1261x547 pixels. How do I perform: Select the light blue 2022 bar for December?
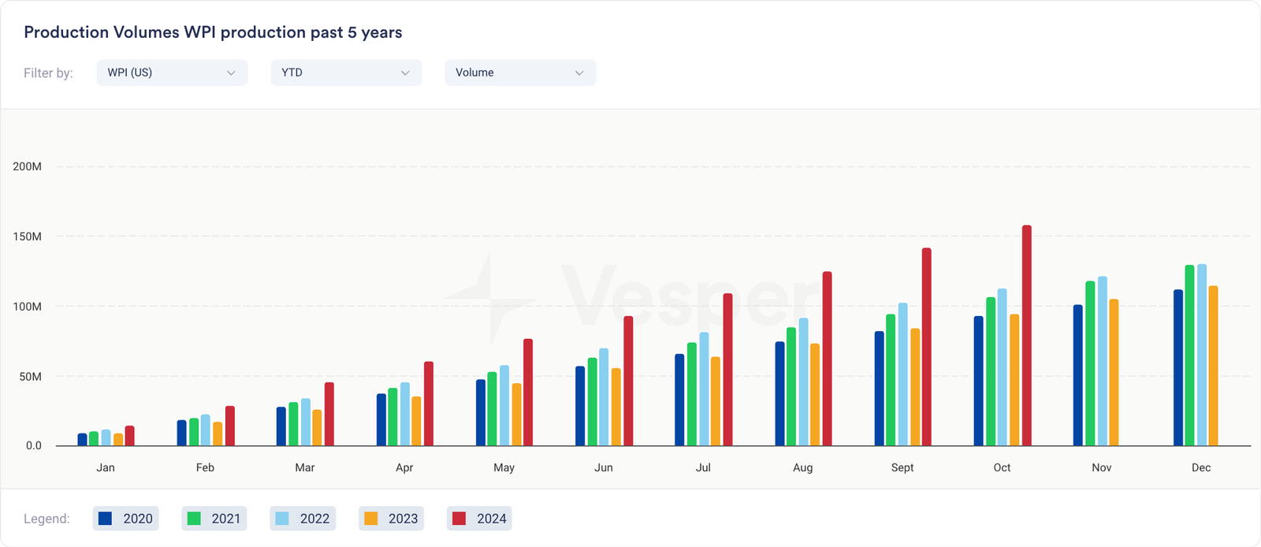pyautogui.click(x=1202, y=355)
